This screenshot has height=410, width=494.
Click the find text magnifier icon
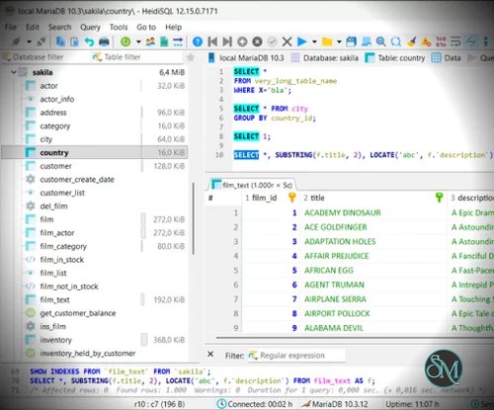(x=380, y=41)
